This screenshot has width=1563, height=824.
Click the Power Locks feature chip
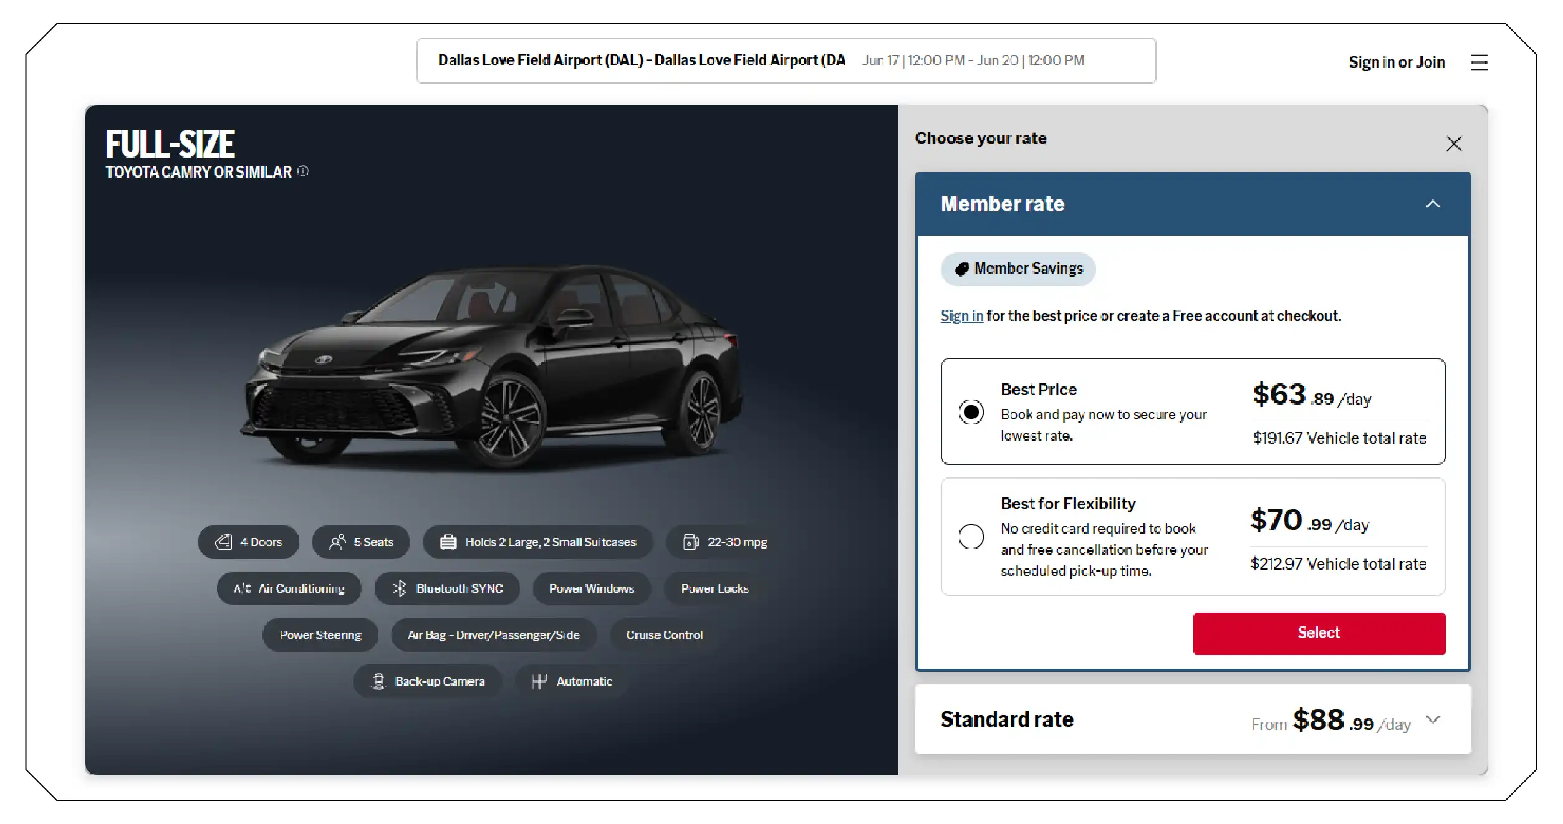point(715,588)
